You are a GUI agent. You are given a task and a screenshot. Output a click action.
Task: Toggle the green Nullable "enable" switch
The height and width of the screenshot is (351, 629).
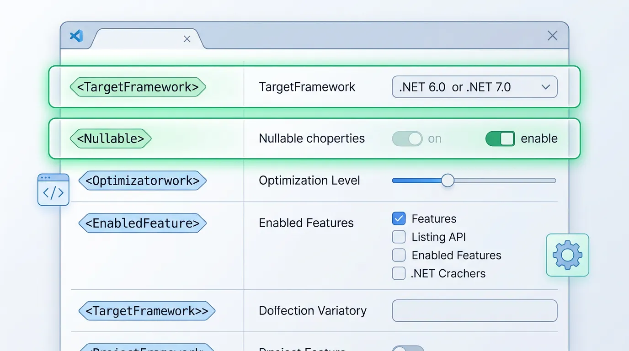tap(500, 138)
